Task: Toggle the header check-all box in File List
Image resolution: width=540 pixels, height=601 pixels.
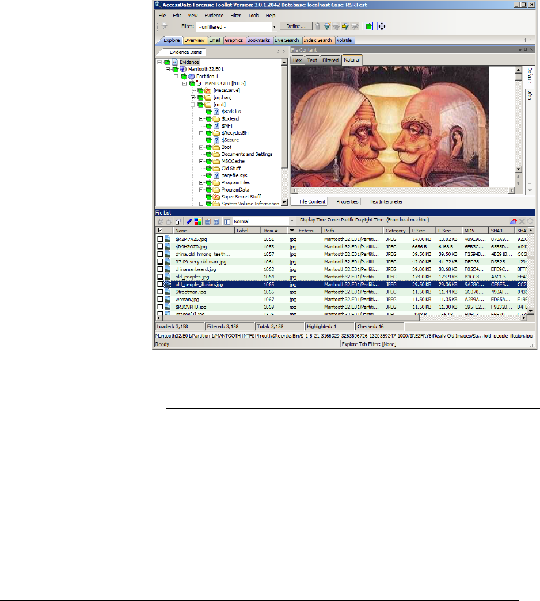Action: (160, 231)
